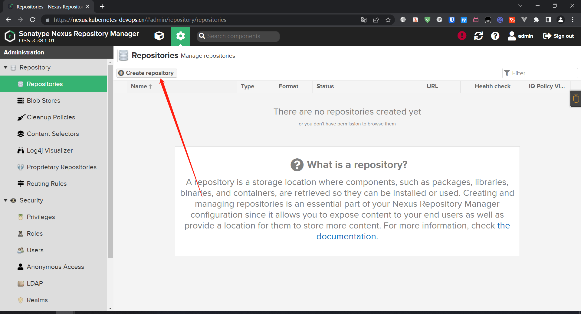Click the Health check column header

pos(493,86)
